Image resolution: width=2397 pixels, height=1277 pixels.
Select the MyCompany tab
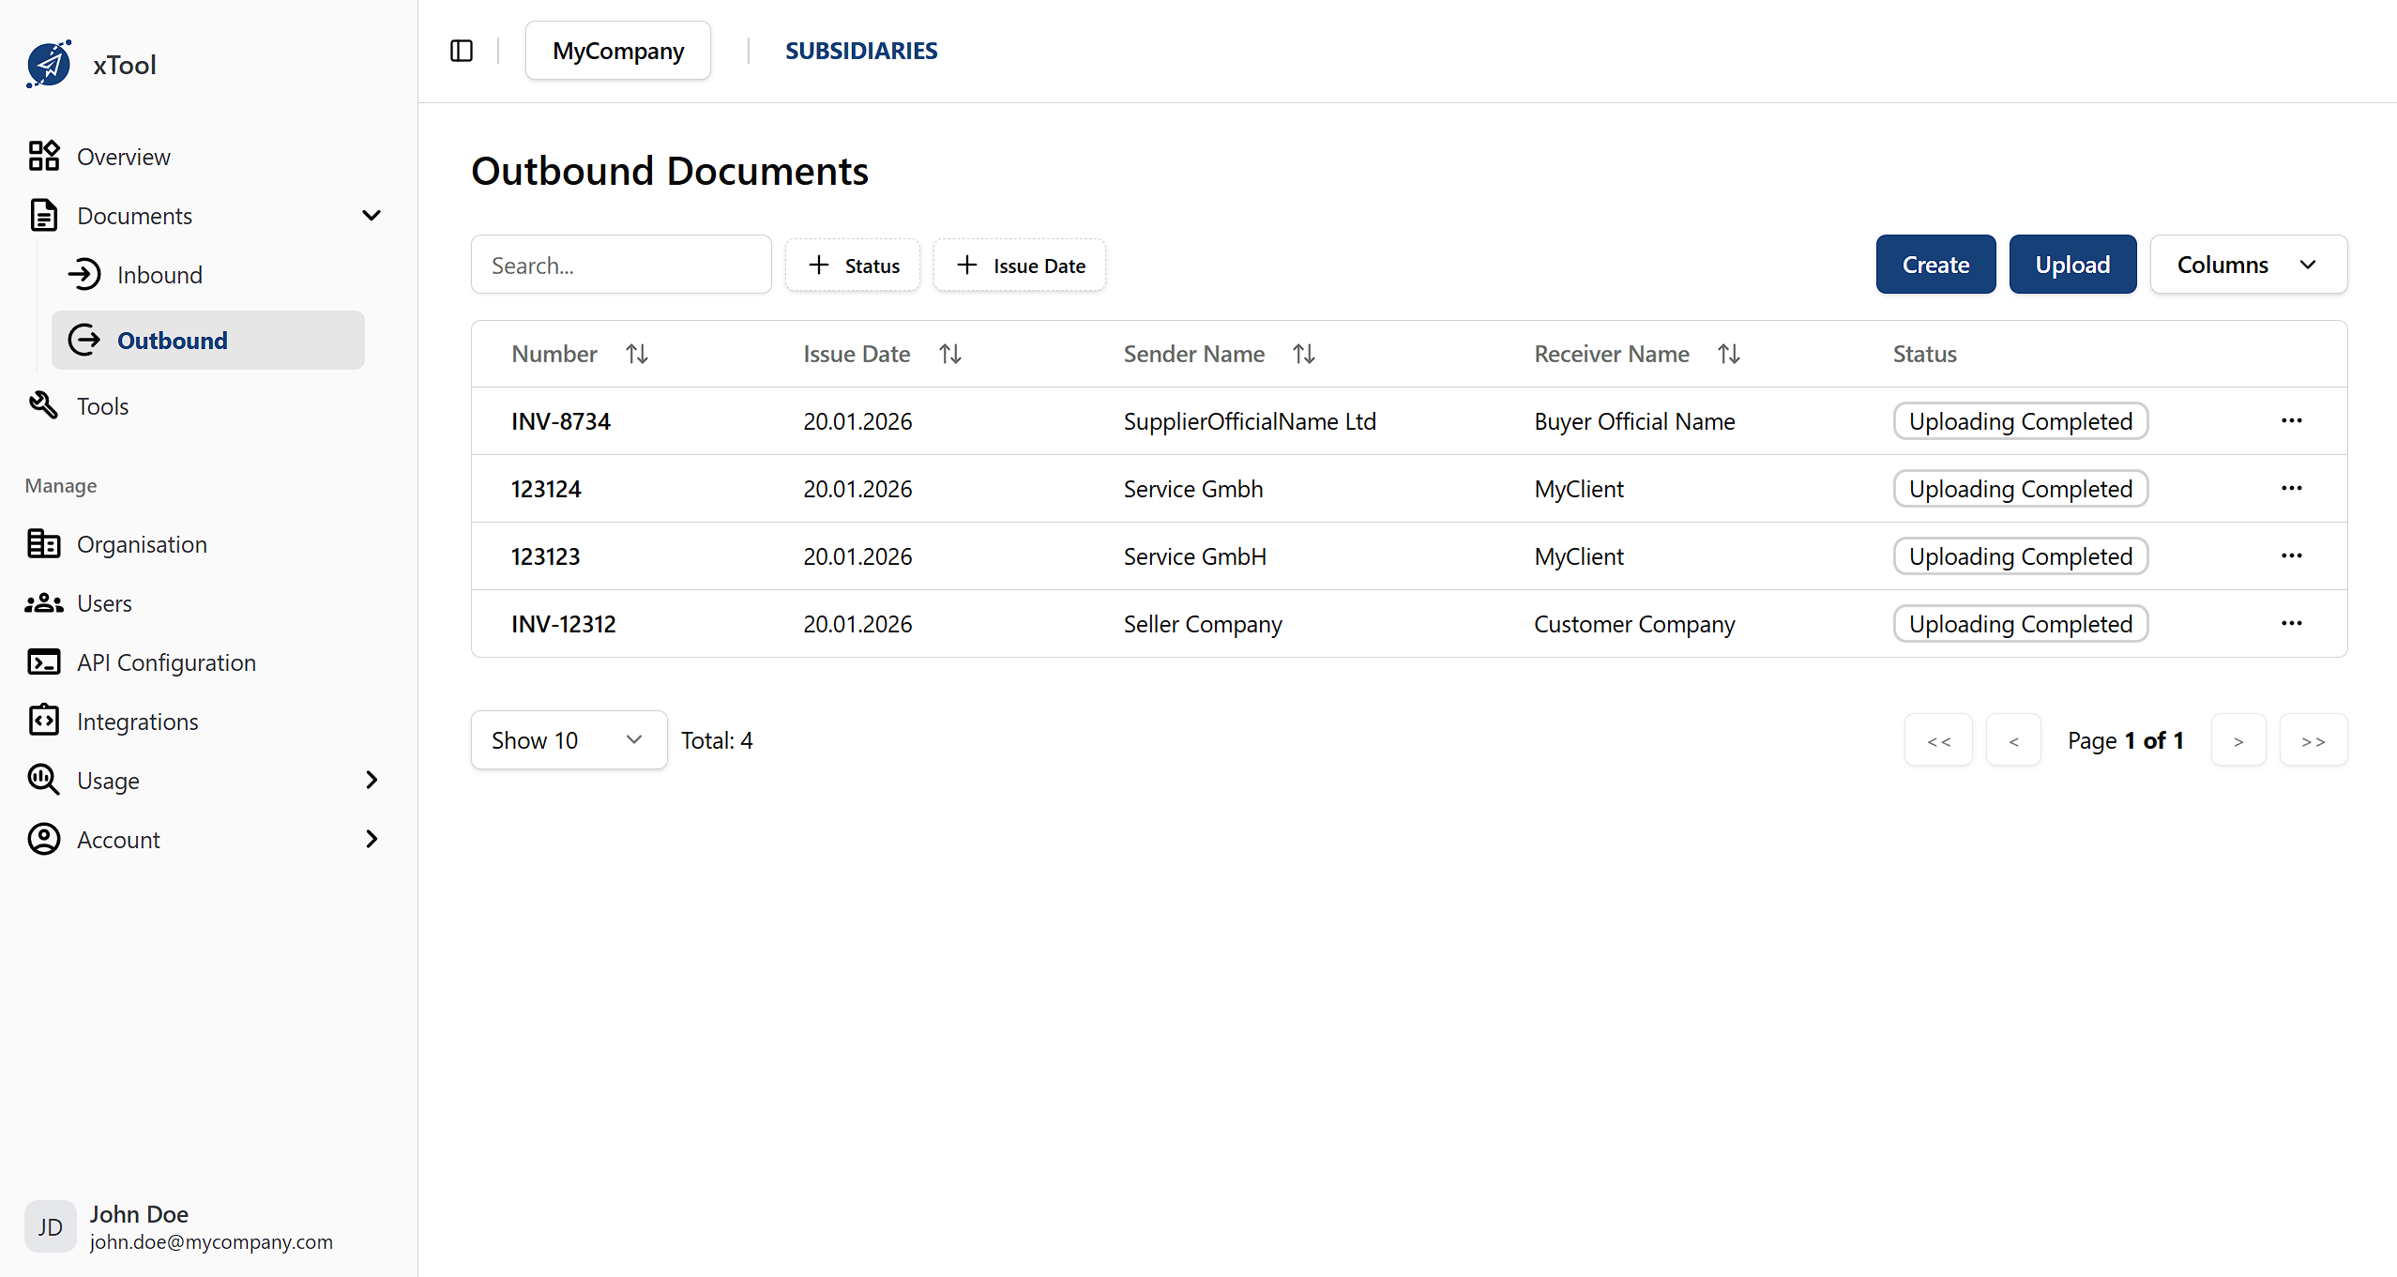tap(617, 50)
